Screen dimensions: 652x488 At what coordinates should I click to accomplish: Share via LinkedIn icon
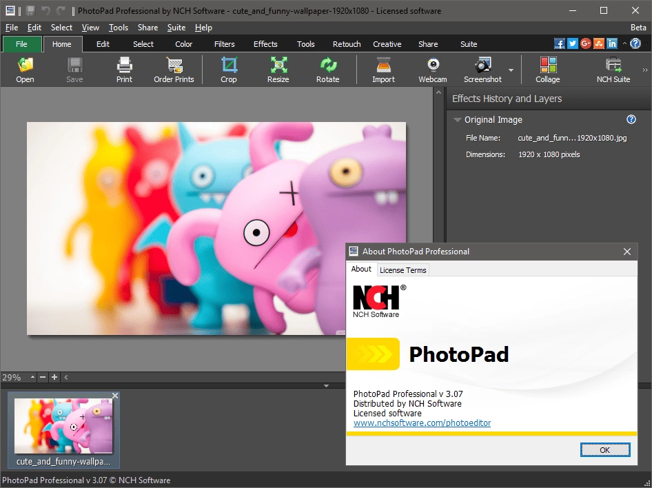tap(611, 43)
